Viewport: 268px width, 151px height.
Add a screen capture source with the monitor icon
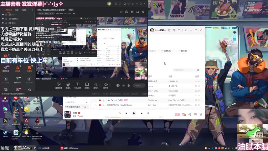click(58, 86)
